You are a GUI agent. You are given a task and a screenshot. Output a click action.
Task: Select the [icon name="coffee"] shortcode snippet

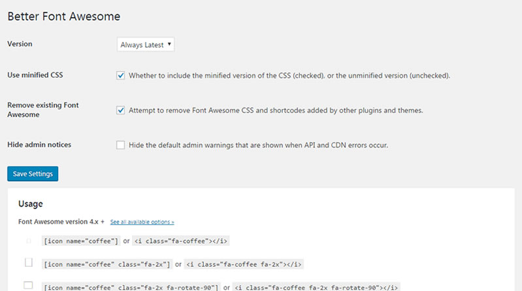(x=81, y=241)
